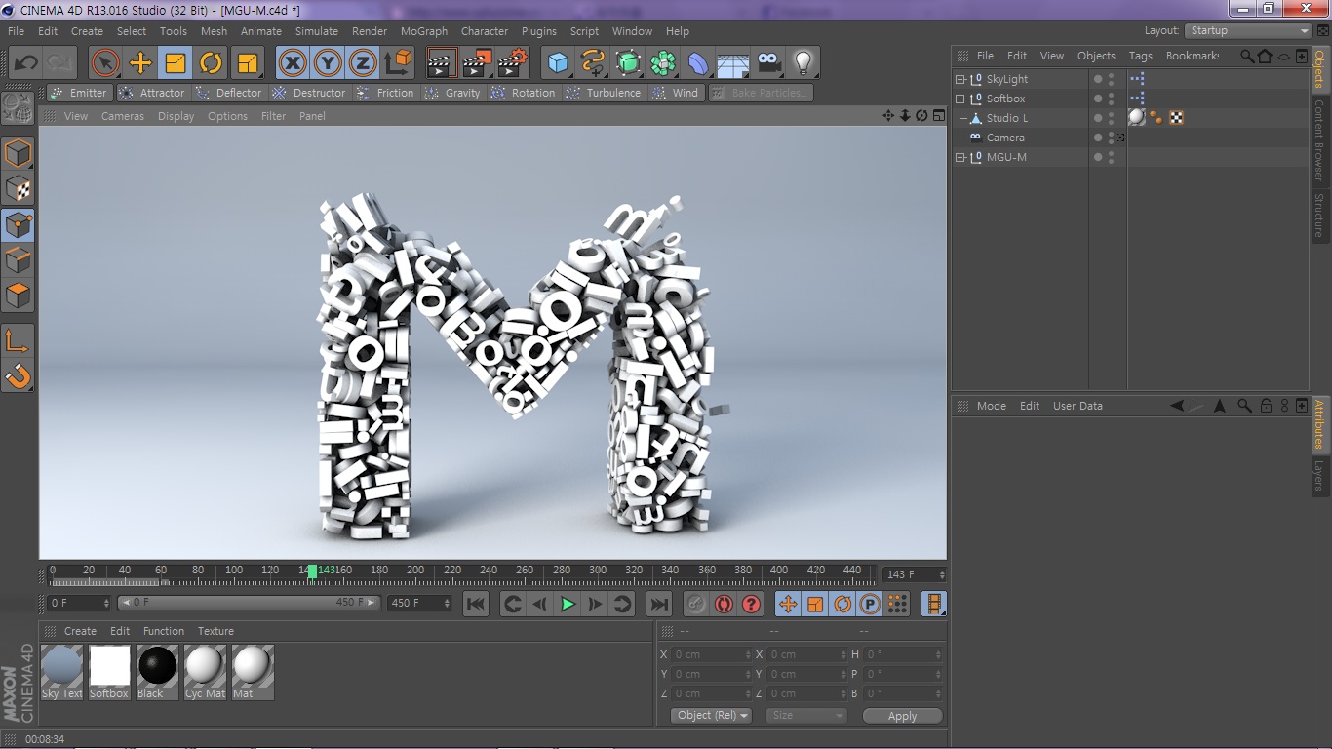This screenshot has height=749, width=1332.
Task: Click the Undo arrow icon
Action: (25, 63)
